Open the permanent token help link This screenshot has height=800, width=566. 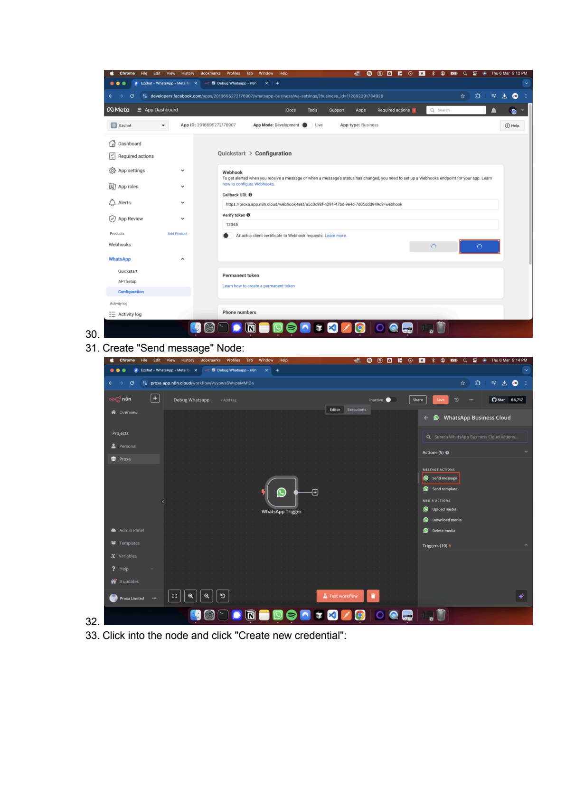click(x=258, y=286)
